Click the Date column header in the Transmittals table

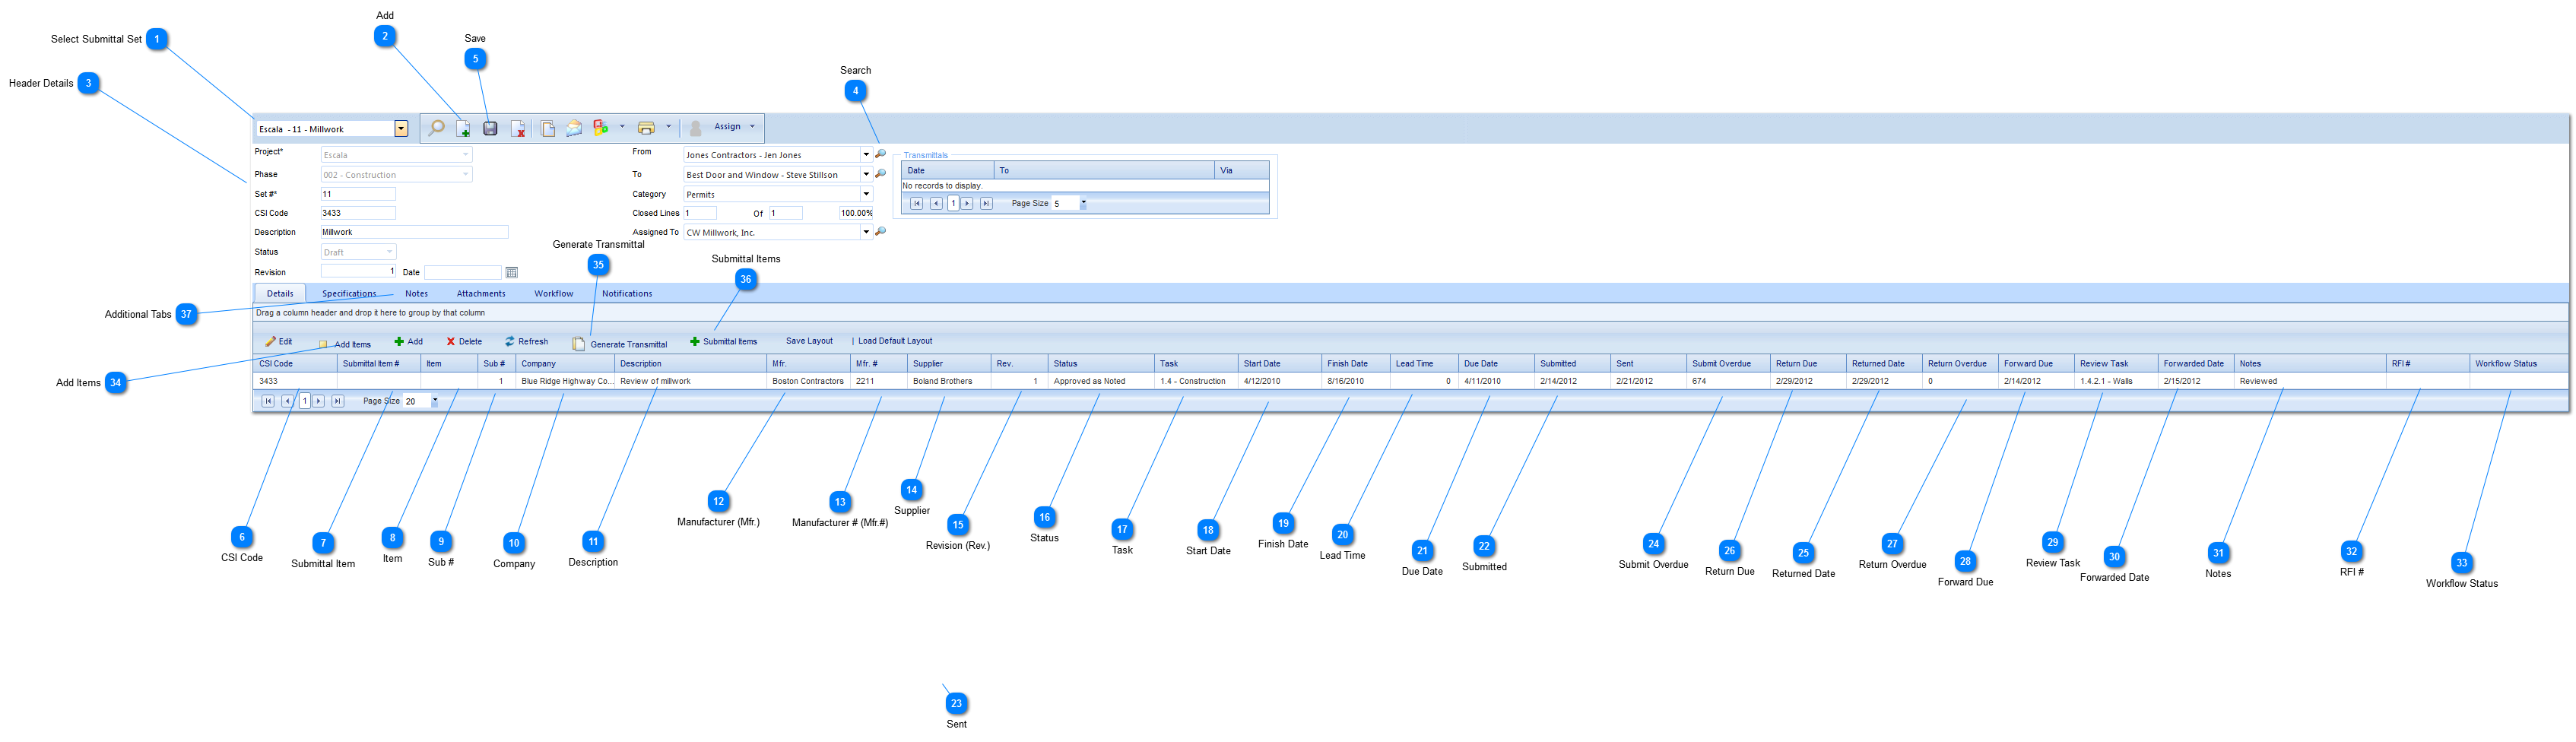[947, 171]
